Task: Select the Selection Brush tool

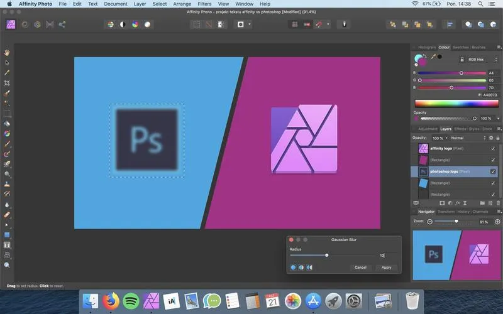Action: pos(7,93)
